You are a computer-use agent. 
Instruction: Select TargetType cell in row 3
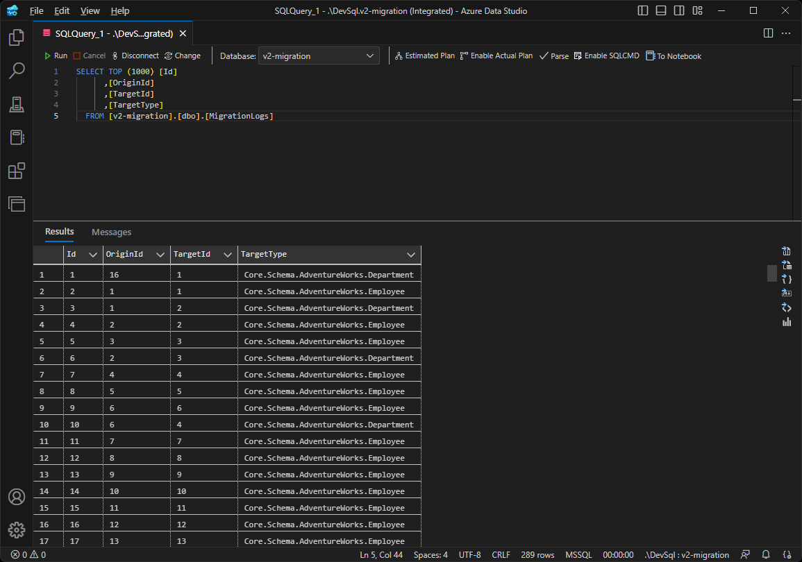[x=329, y=308]
